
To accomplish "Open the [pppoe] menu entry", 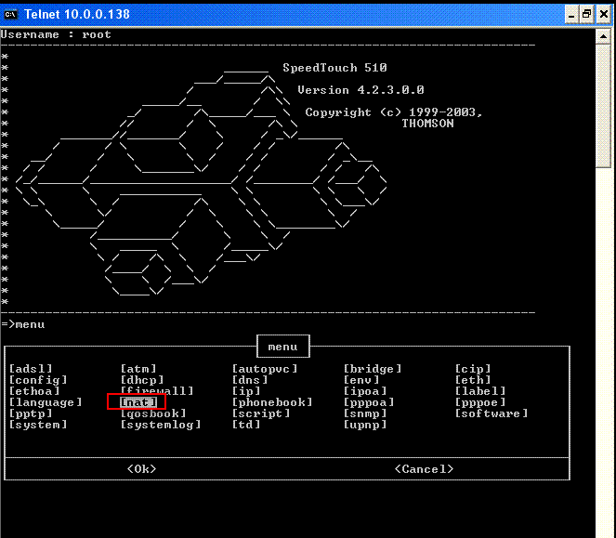I will click(480, 402).
